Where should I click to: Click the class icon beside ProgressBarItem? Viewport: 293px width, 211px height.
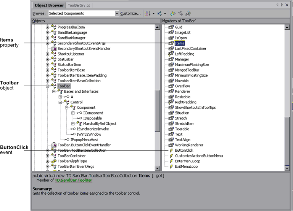pos(54,27)
